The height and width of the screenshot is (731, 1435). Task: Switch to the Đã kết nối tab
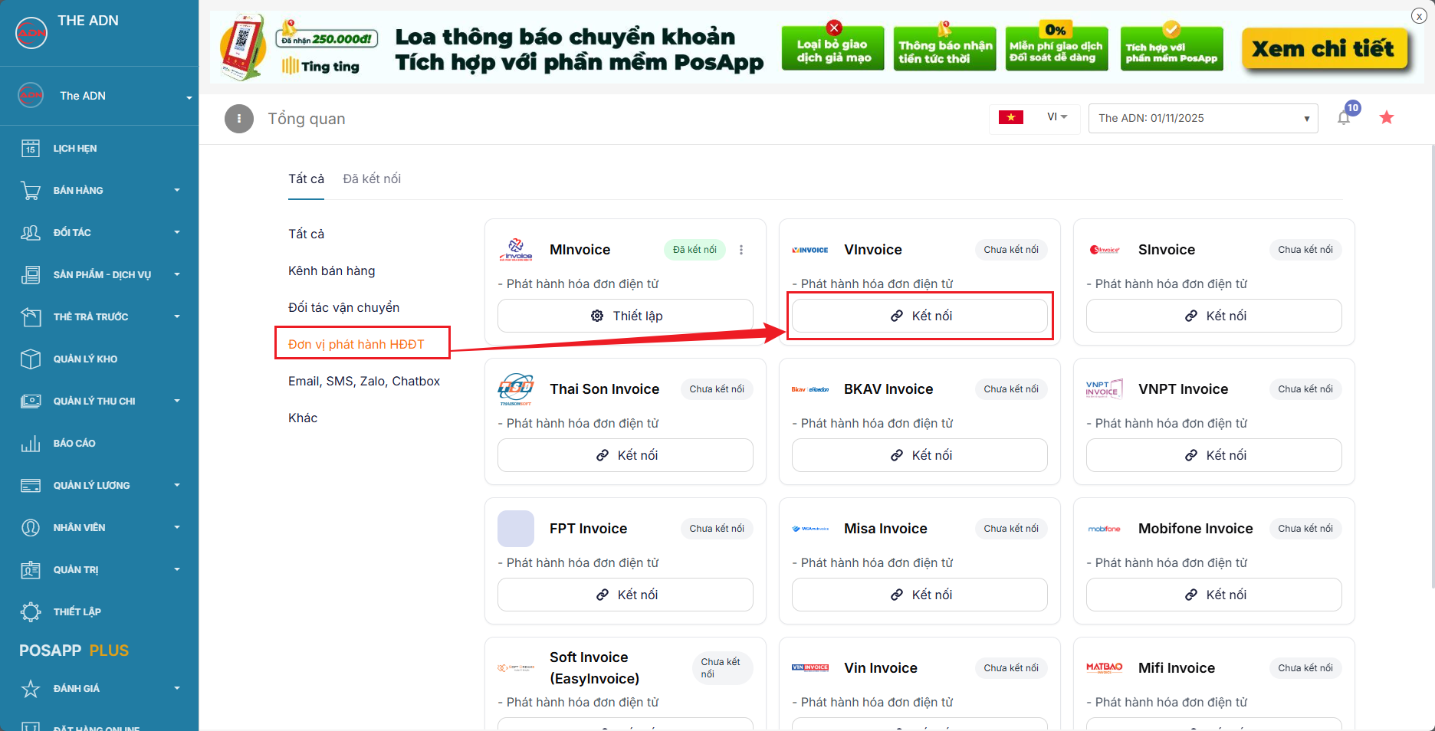[x=372, y=179]
